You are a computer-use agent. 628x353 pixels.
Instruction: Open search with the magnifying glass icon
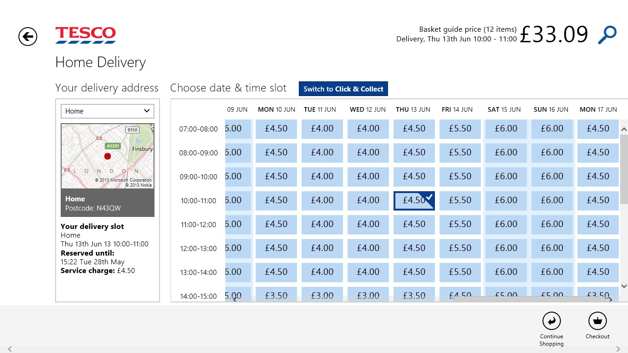pyautogui.click(x=607, y=34)
